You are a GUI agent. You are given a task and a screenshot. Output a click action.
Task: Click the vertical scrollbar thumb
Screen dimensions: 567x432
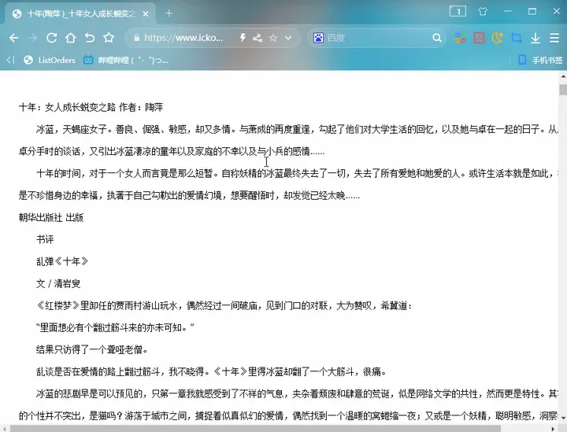[x=563, y=89]
